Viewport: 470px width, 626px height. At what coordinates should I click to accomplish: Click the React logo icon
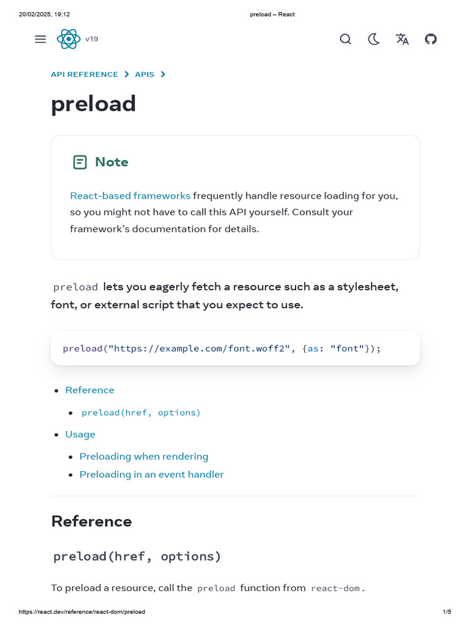[69, 39]
